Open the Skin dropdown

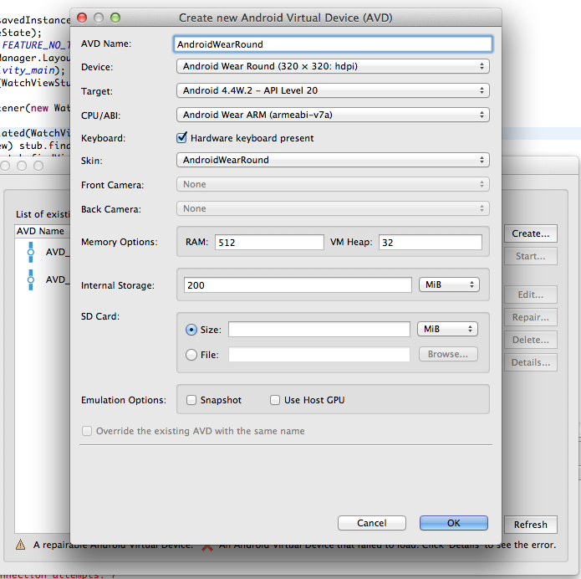coord(333,160)
